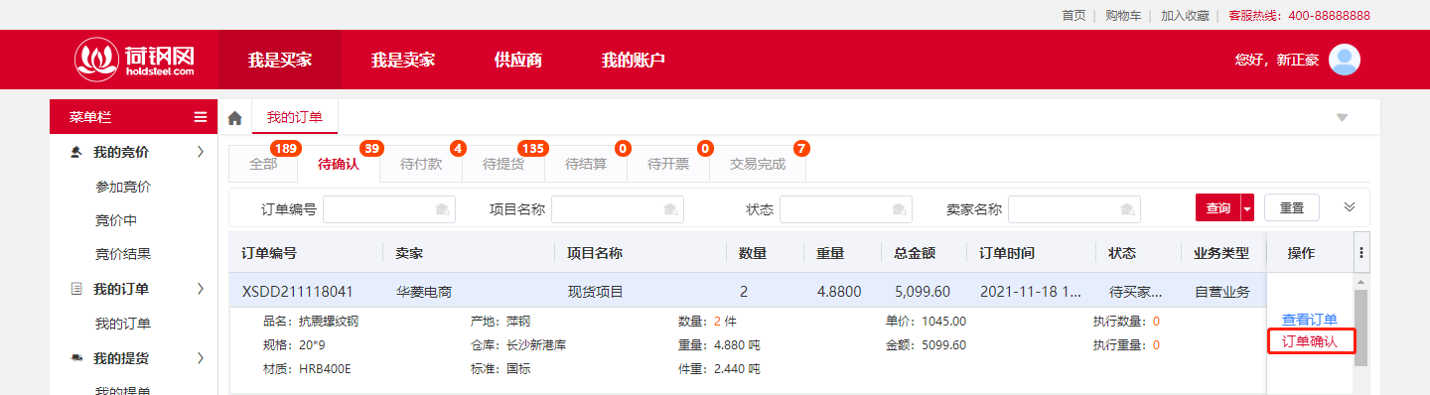Click the 我的提货 truck icon

[x=76, y=357]
